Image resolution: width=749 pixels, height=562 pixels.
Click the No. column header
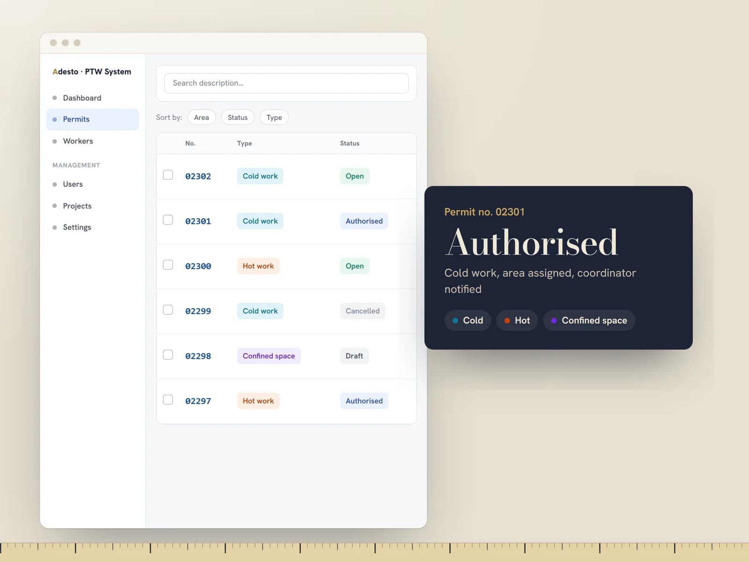pyautogui.click(x=190, y=143)
